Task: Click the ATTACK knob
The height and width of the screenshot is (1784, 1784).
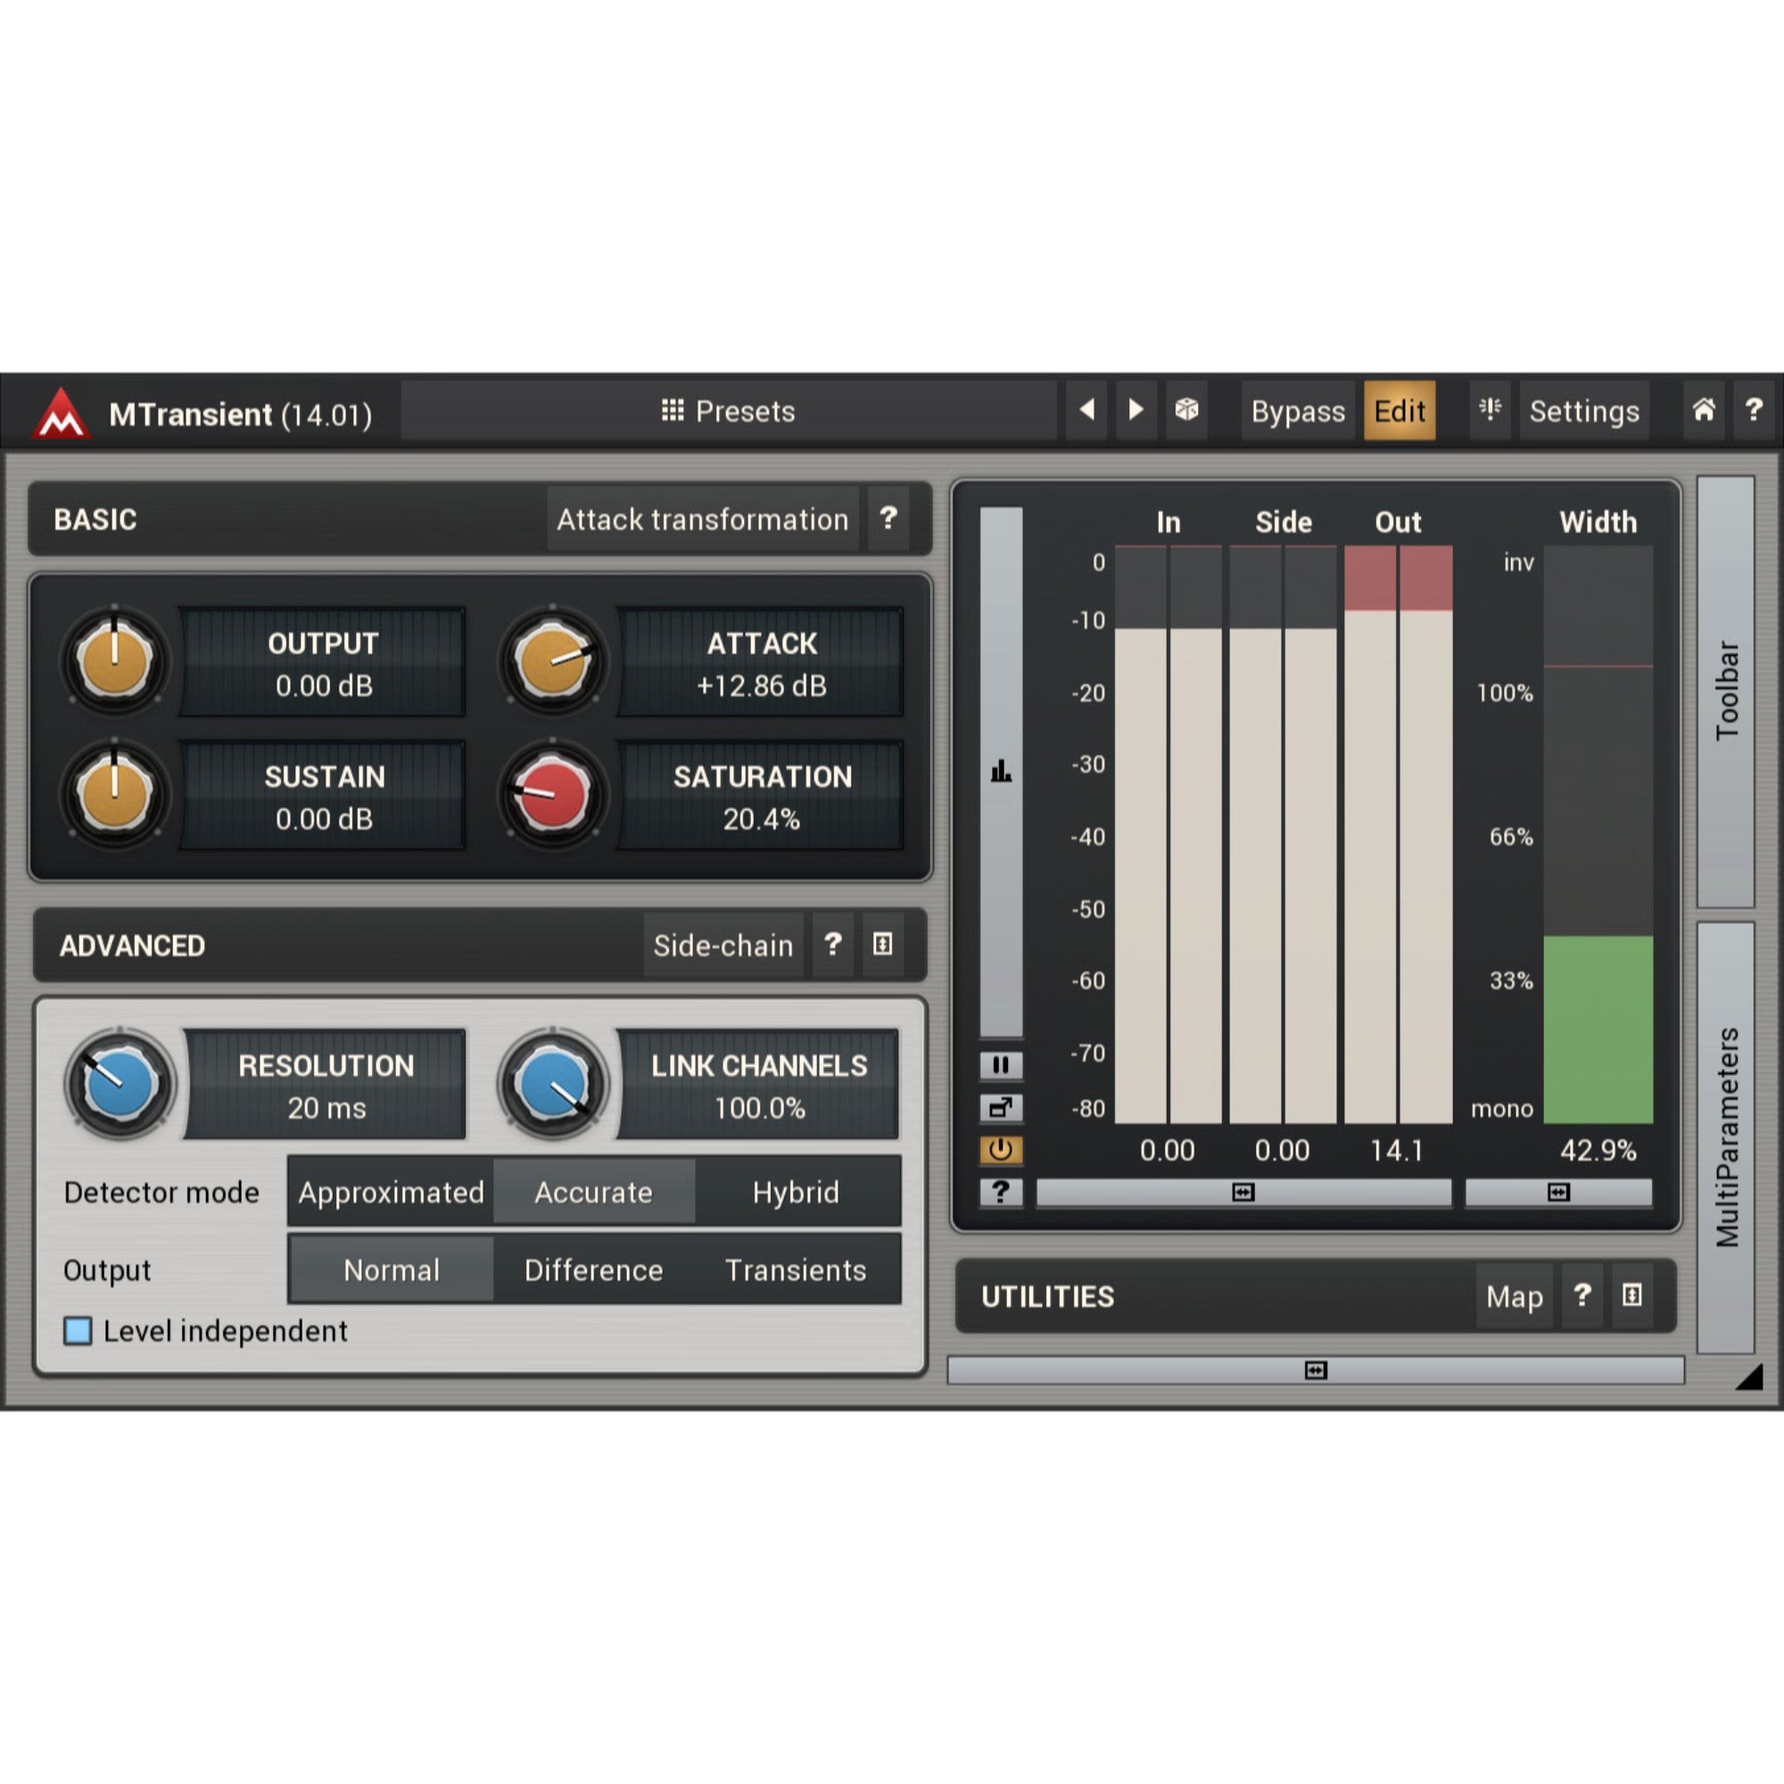Action: pos(552,661)
